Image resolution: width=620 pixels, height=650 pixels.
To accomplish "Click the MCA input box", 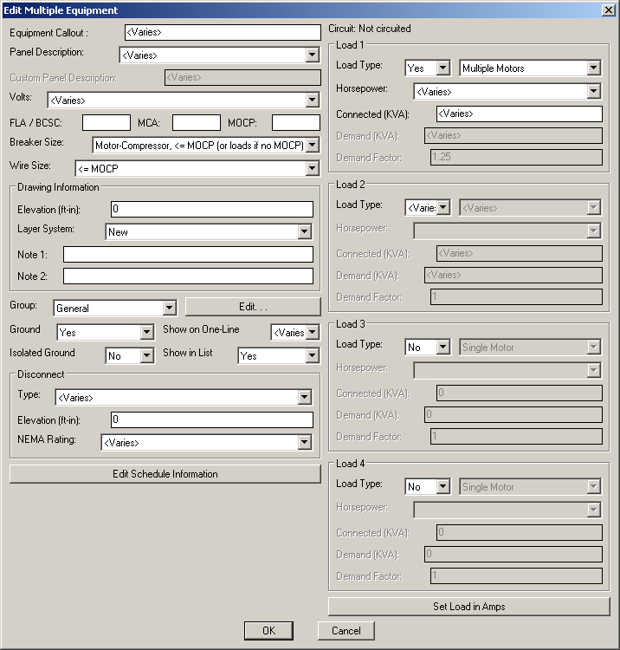I will pos(197,123).
